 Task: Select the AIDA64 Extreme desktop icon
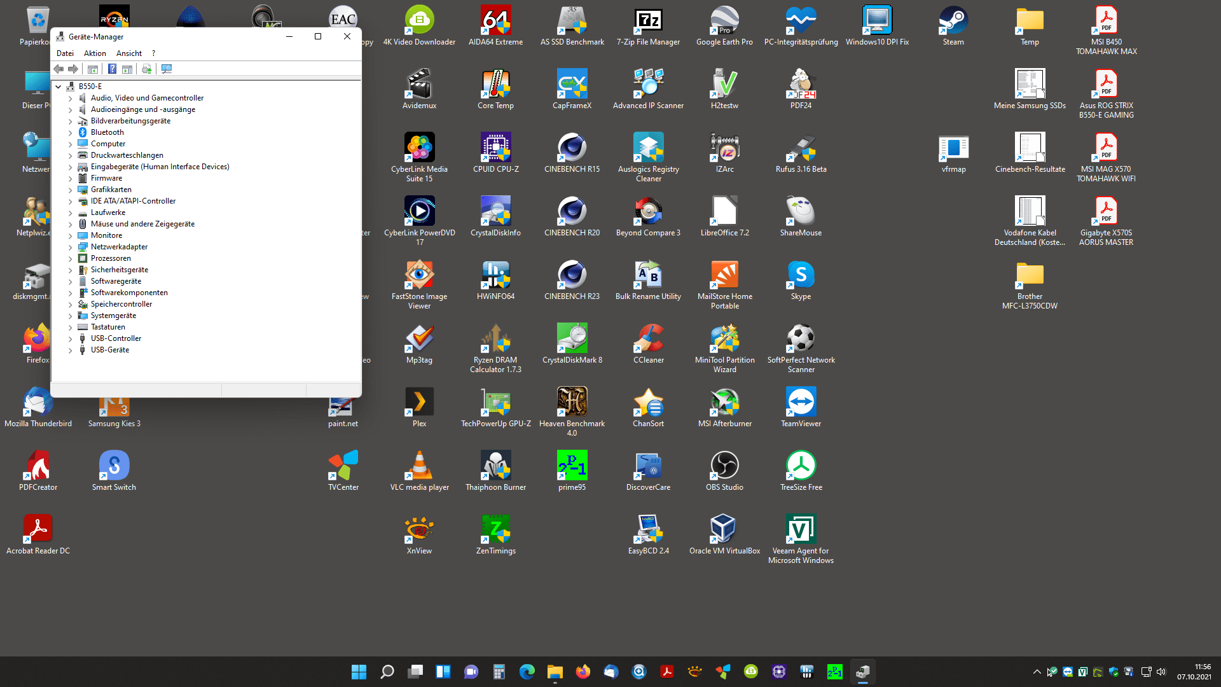click(496, 26)
